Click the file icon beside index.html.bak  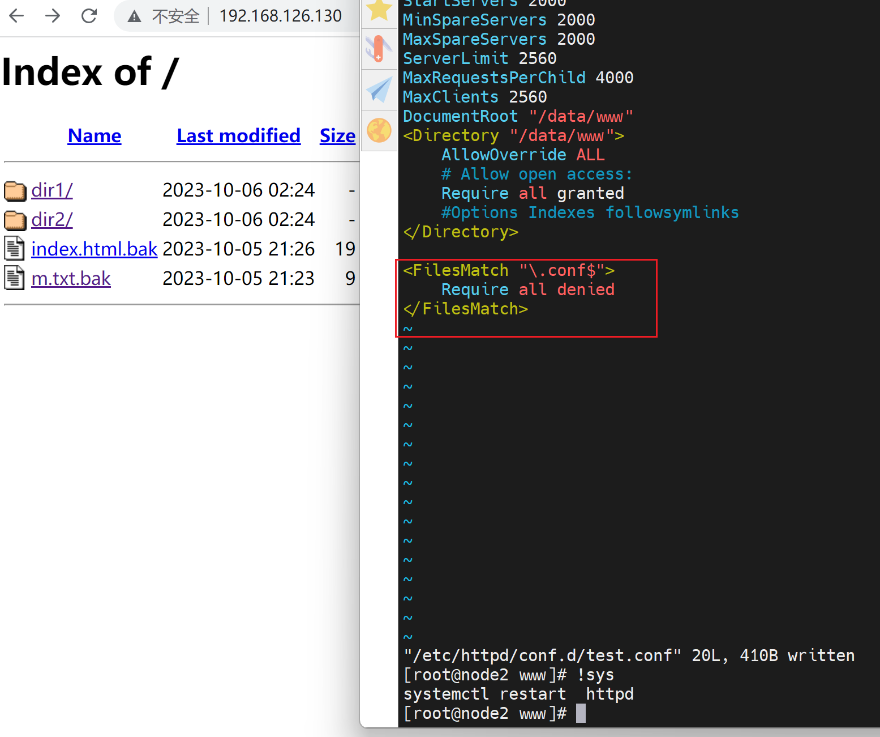14,249
